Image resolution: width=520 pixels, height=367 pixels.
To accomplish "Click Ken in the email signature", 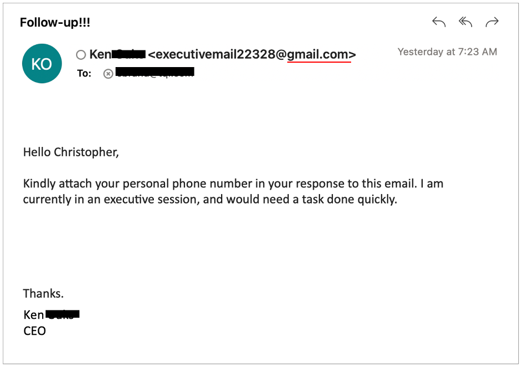I will [x=33, y=315].
